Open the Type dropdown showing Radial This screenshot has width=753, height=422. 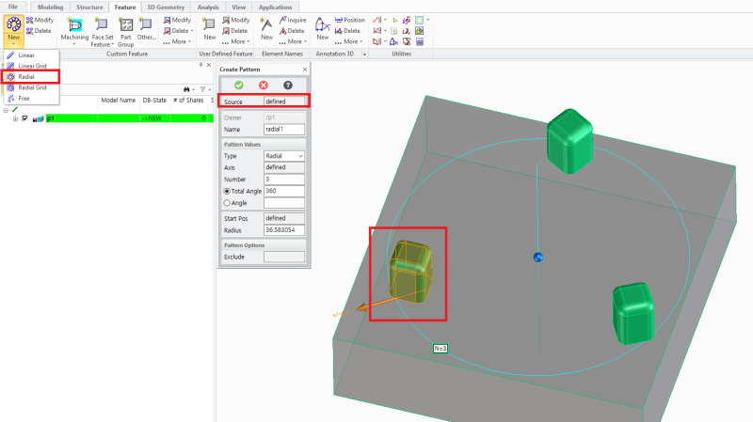tap(284, 156)
